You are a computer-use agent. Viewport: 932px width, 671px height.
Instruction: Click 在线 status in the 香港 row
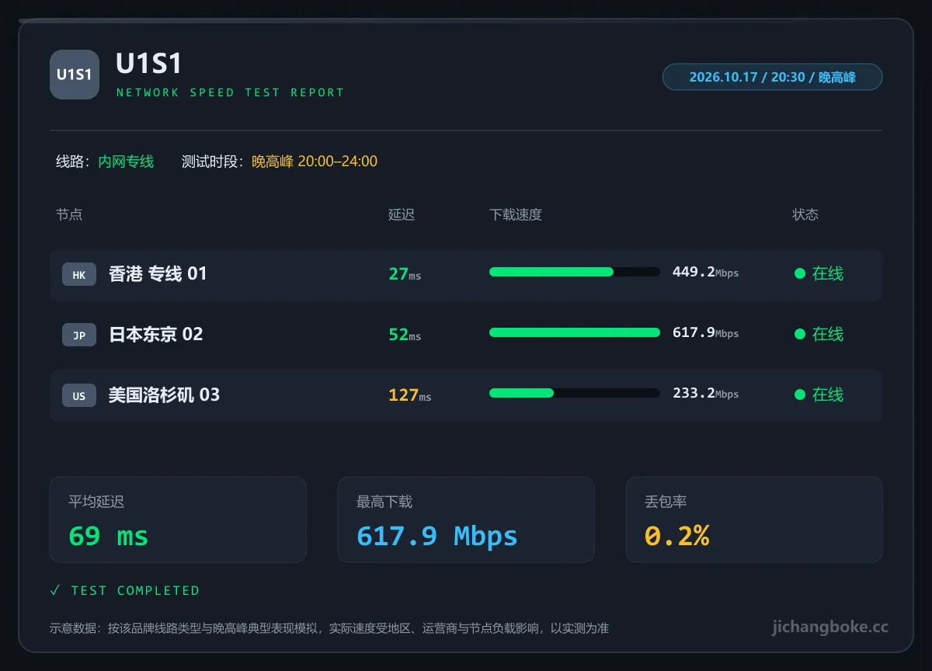[827, 273]
